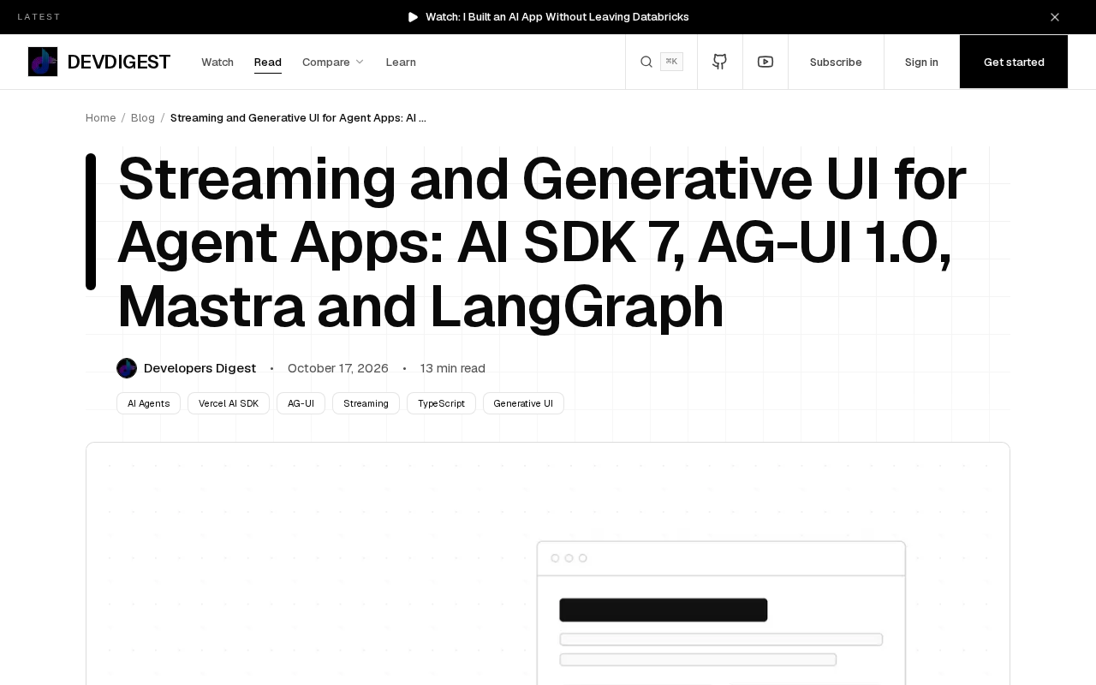Click the Get started button
Viewport: 1096px width, 685px height.
coord(1014,62)
